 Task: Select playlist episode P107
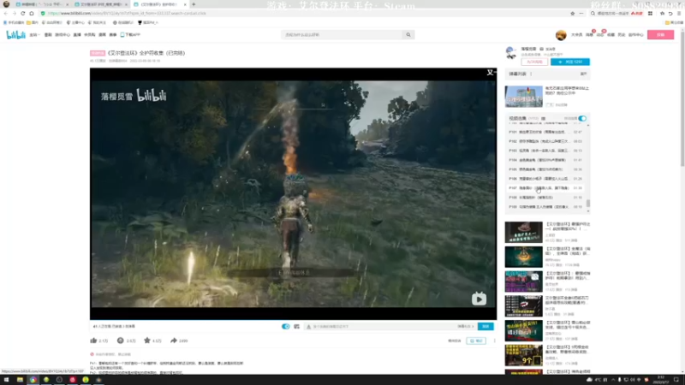(545, 188)
